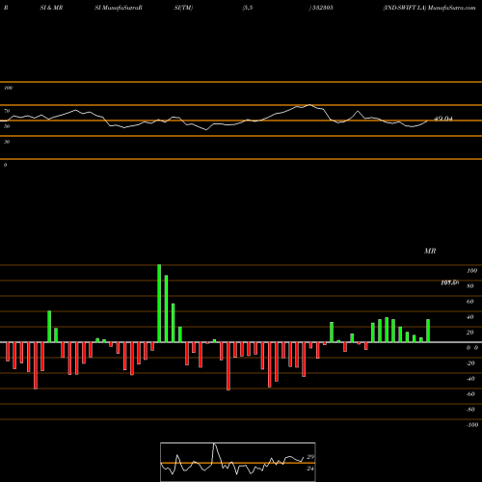Click the 532305 stock code in the header
Image resolution: width=482 pixels, height=482 pixels.
pyautogui.click(x=322, y=8)
